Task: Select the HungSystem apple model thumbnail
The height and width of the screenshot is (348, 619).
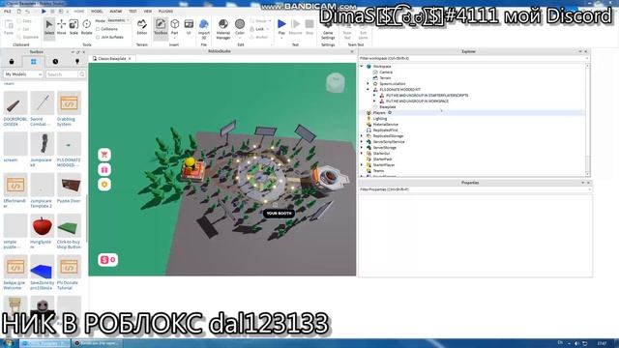Action: point(42,226)
